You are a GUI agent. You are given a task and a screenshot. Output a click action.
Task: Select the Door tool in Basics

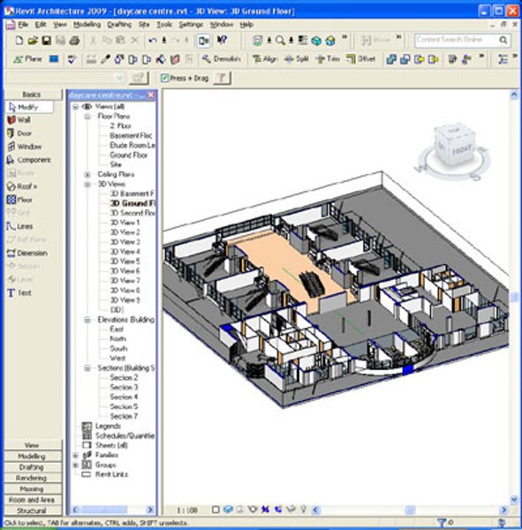pyautogui.click(x=19, y=133)
